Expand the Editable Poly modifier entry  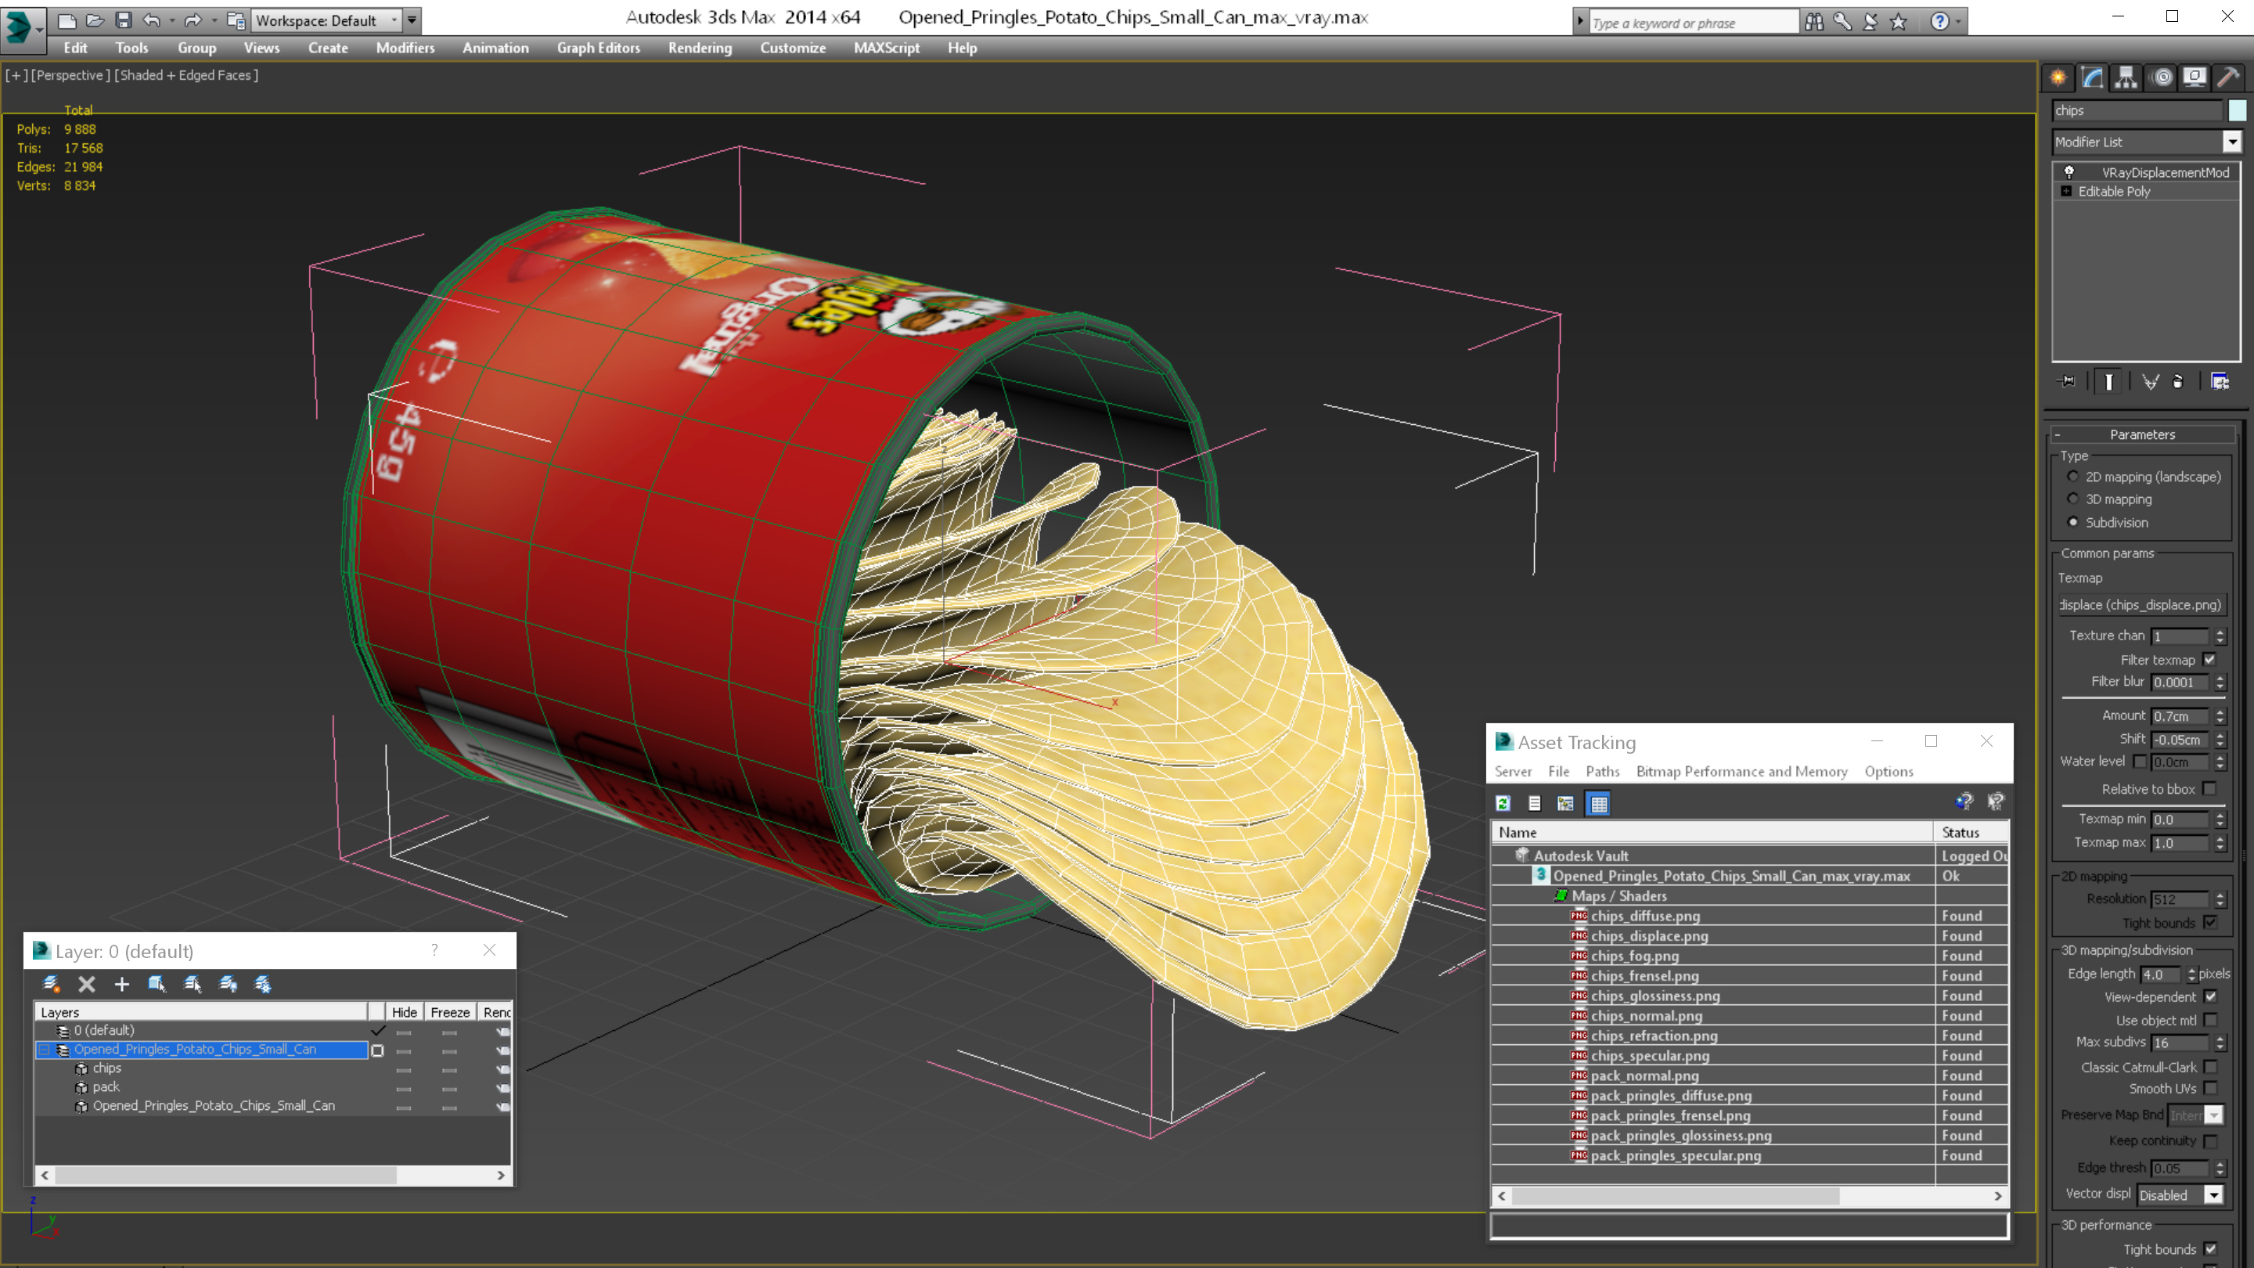2066,191
